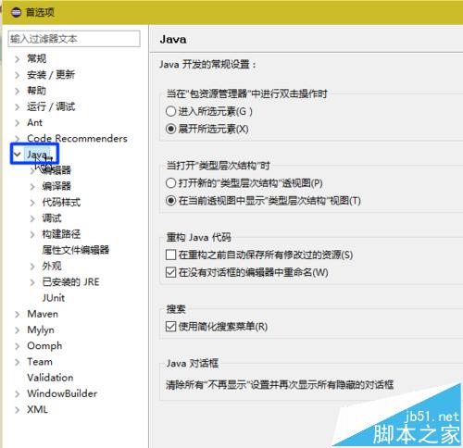Expand the WindowBuilder node arrow
The width and height of the screenshot is (463, 448).
coord(18,394)
